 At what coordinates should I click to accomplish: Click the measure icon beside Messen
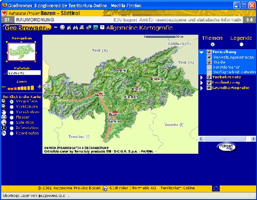coord(3,117)
